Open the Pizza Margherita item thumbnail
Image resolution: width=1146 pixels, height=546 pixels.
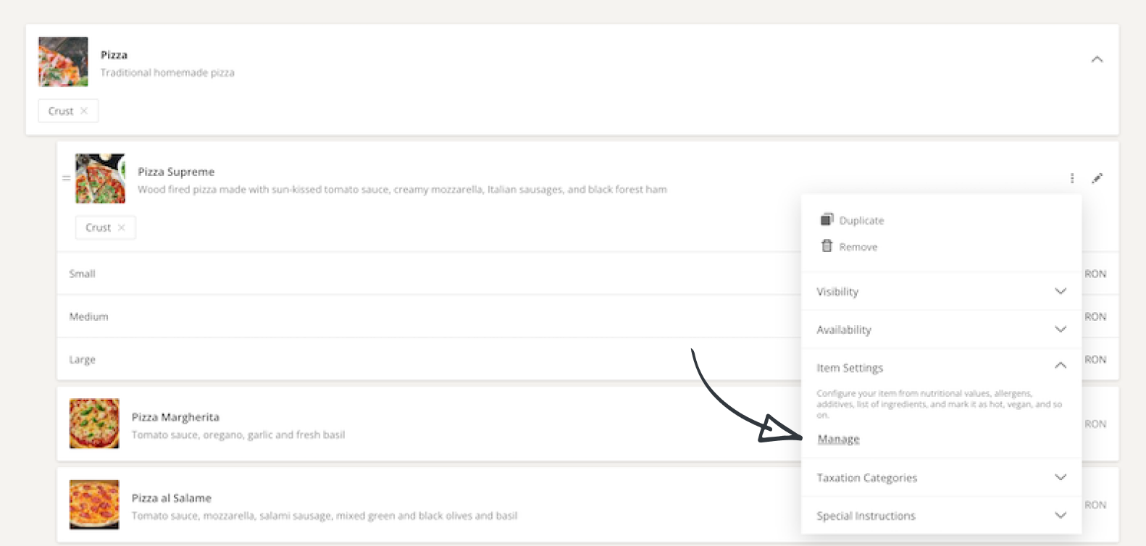94,424
